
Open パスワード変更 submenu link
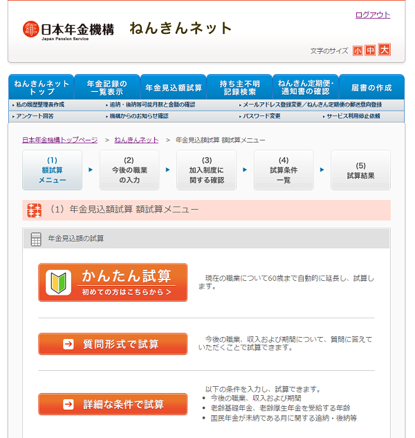(x=260, y=116)
